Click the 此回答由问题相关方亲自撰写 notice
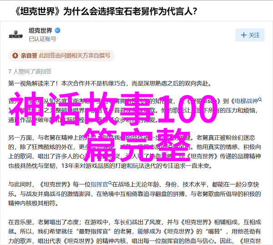The height and width of the screenshot is (245, 273). (74, 56)
